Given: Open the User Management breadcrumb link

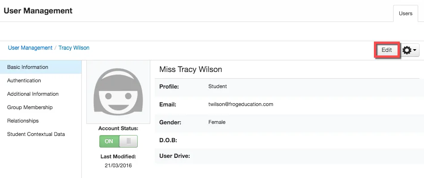Looking at the screenshot, I should 30,48.
